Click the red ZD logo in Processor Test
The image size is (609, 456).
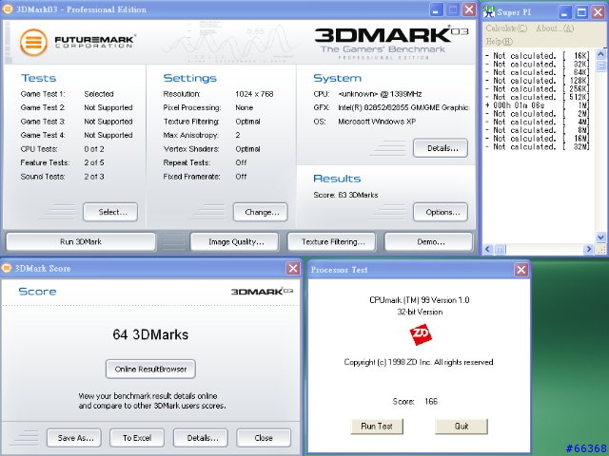click(421, 334)
